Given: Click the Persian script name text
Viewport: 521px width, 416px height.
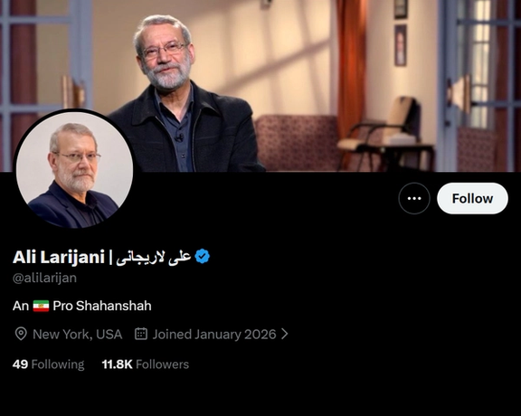Looking at the screenshot, I should [154, 257].
